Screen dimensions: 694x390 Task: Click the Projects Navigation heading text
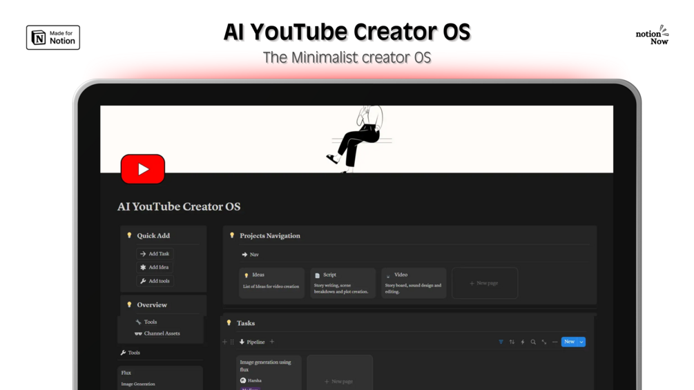[x=270, y=235]
